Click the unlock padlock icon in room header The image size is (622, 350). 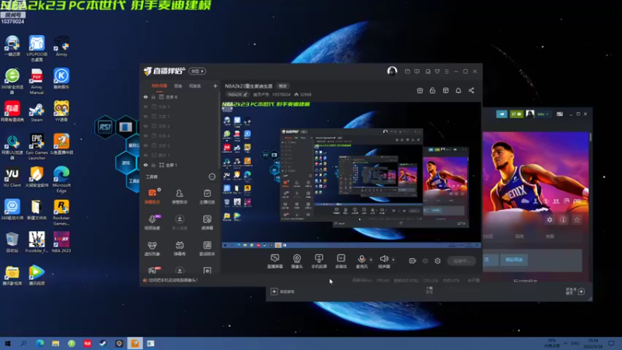point(432,90)
